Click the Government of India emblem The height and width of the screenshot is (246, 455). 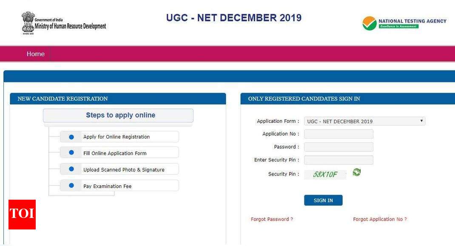point(28,23)
